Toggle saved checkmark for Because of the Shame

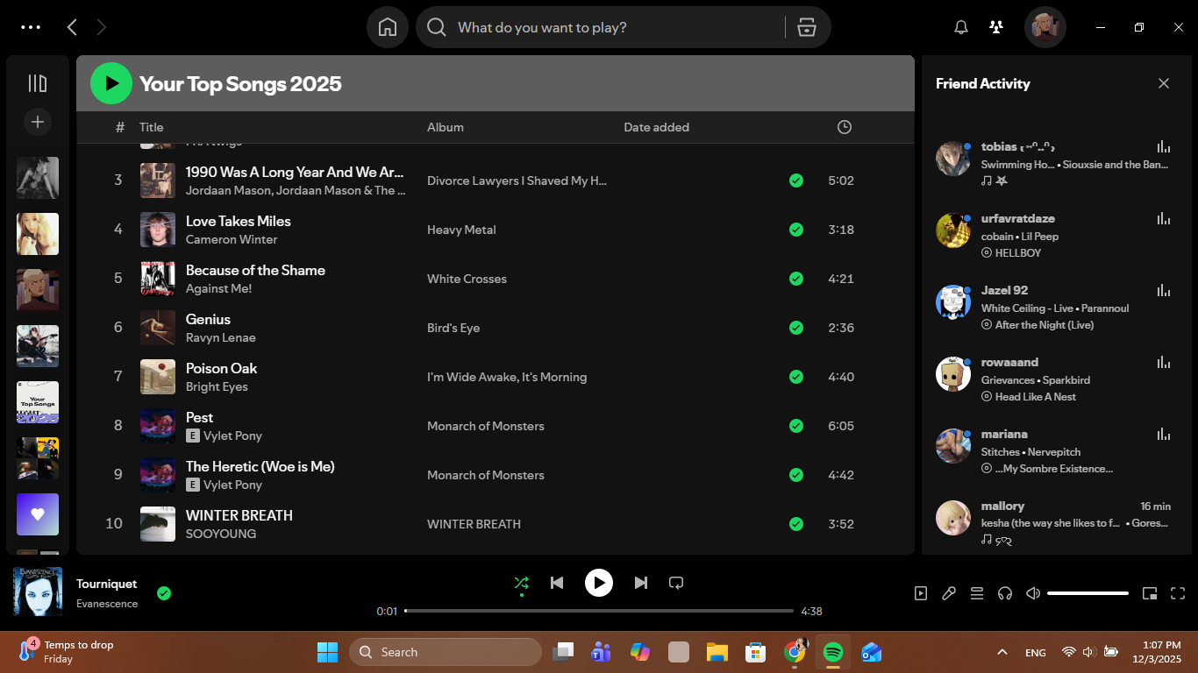tap(796, 279)
